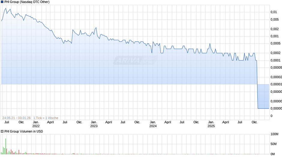
Task: Click the '100M' volume axis label
Action: (274, 134)
